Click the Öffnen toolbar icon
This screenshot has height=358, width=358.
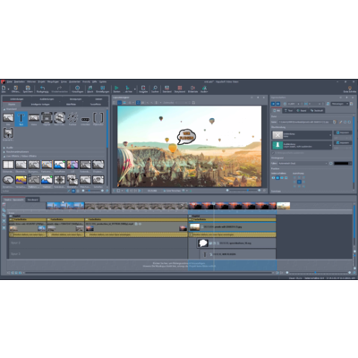tap(16, 89)
